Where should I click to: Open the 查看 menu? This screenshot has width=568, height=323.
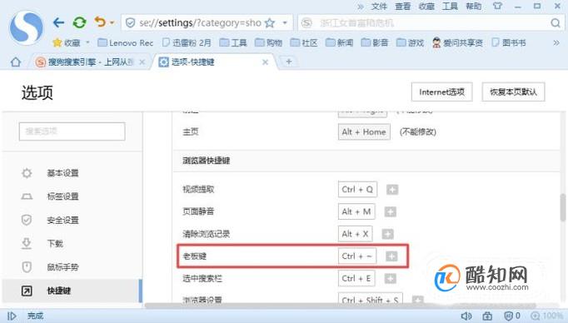[x=403, y=7]
